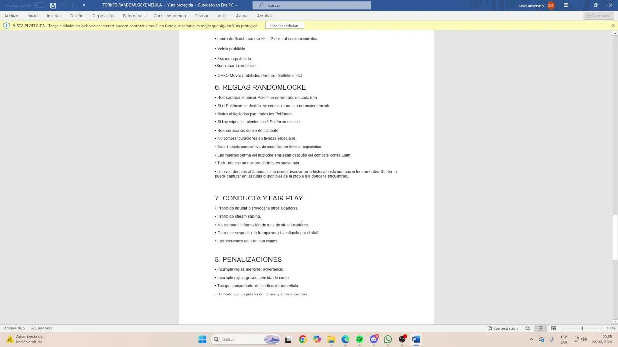This screenshot has width=618, height=347.
Task: Close the Vista protegida message bar
Action: click(x=613, y=26)
